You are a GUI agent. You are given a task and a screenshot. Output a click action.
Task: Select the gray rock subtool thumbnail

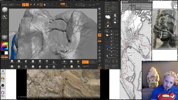(x=107, y=32)
